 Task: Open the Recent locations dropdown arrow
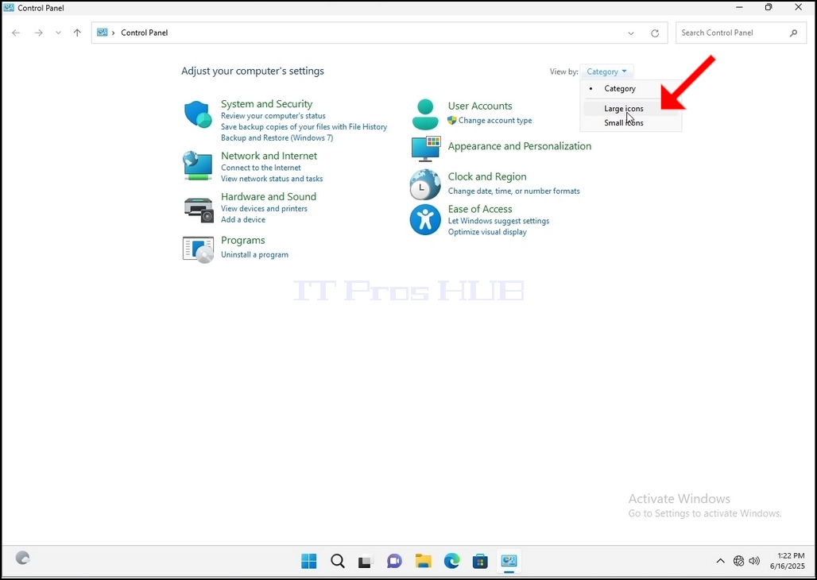tap(58, 33)
